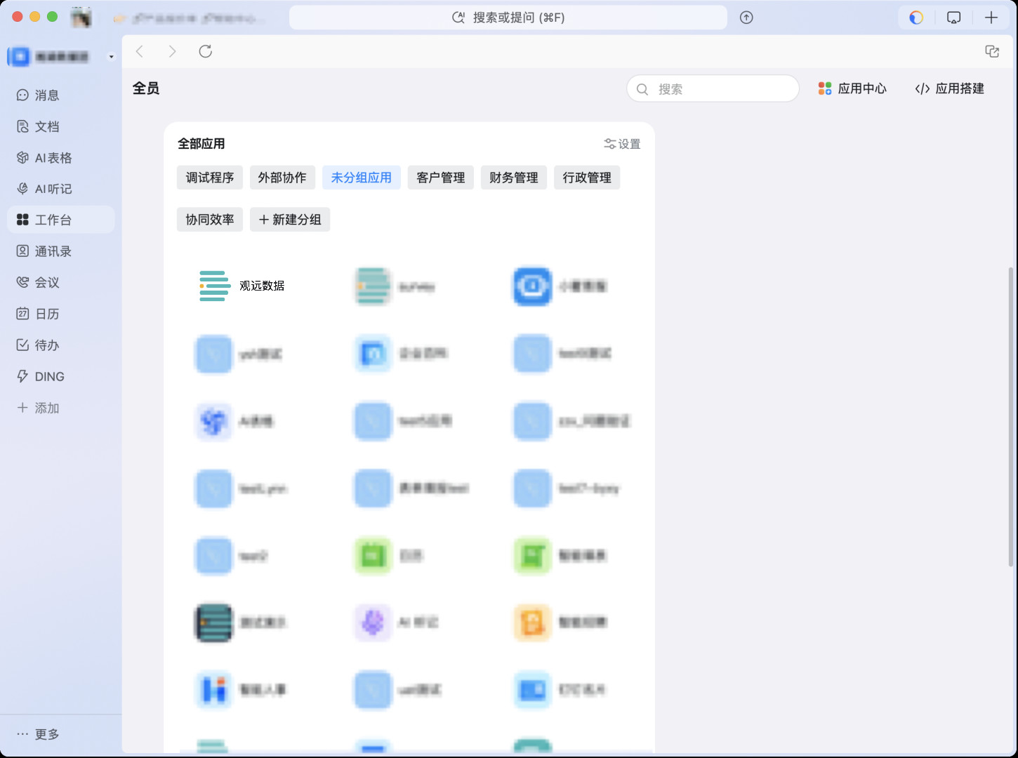This screenshot has width=1018, height=758.
Task: Click the reload page icon
Action: [x=205, y=51]
